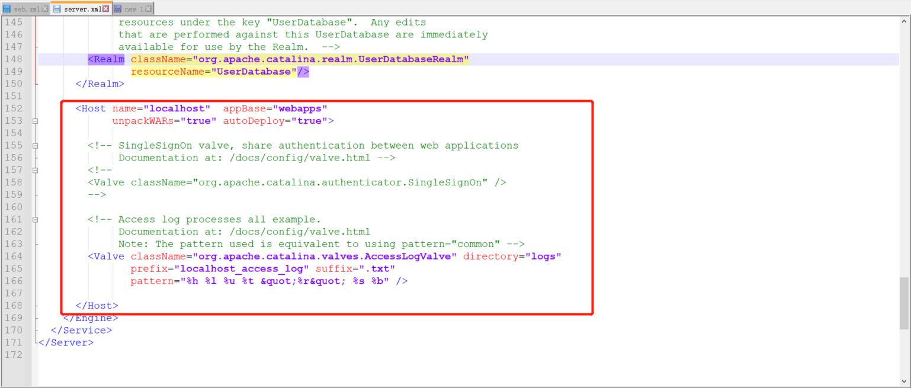Collapse the fold marker at line 161
The height and width of the screenshot is (388, 911).
click(x=36, y=220)
